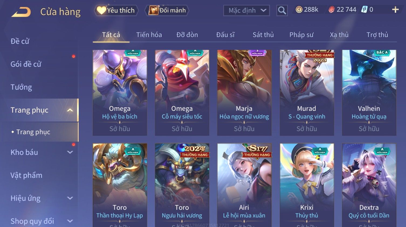The width and height of the screenshot is (406, 227).
Task: Go back using the arrow icon
Action: tap(21, 12)
